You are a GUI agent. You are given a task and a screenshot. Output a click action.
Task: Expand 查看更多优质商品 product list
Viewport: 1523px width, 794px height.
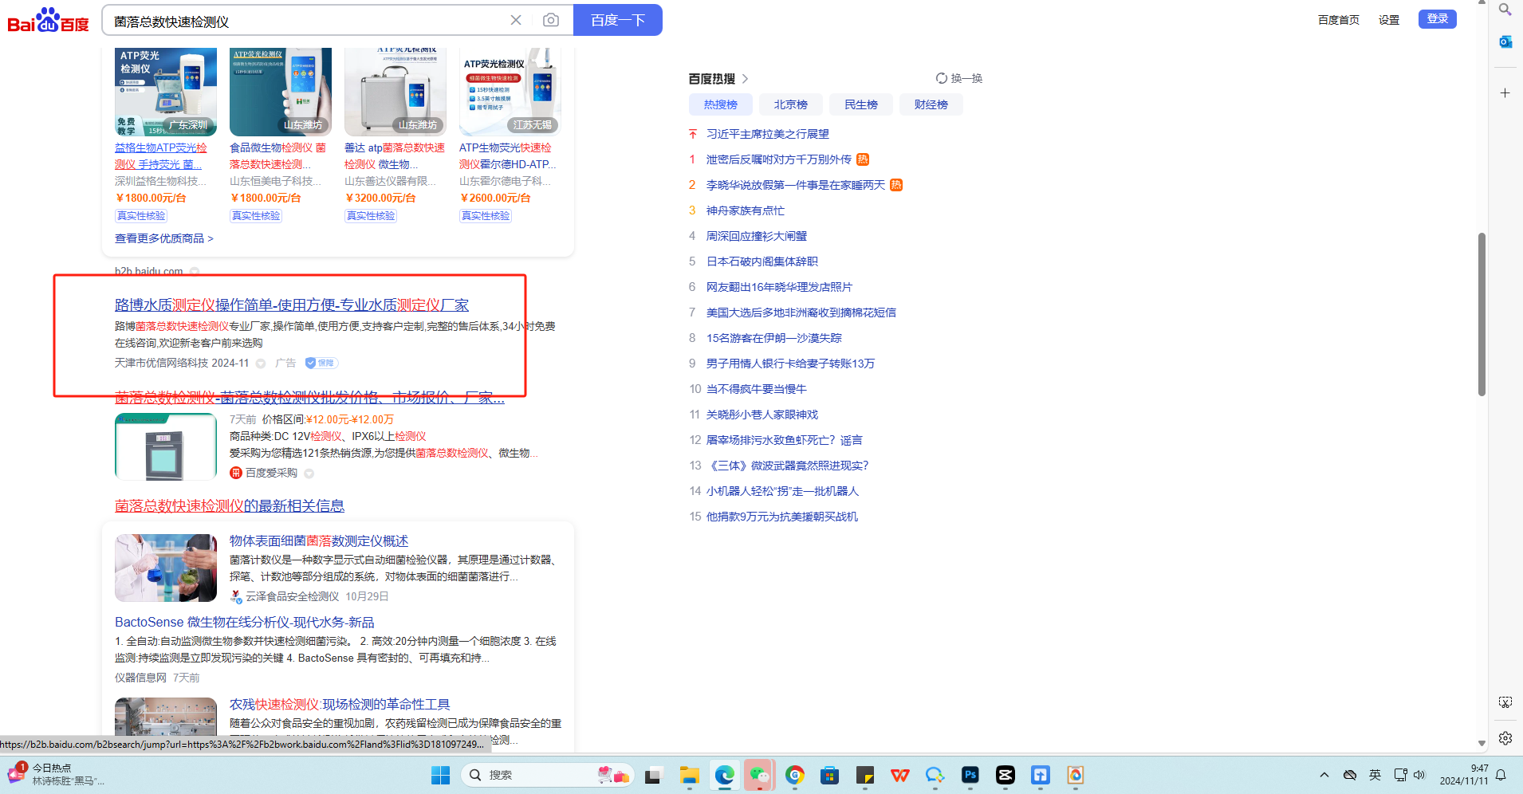click(163, 238)
